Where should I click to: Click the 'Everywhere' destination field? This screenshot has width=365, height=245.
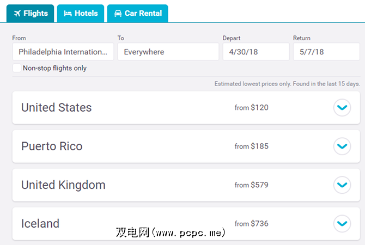pyautogui.click(x=168, y=52)
